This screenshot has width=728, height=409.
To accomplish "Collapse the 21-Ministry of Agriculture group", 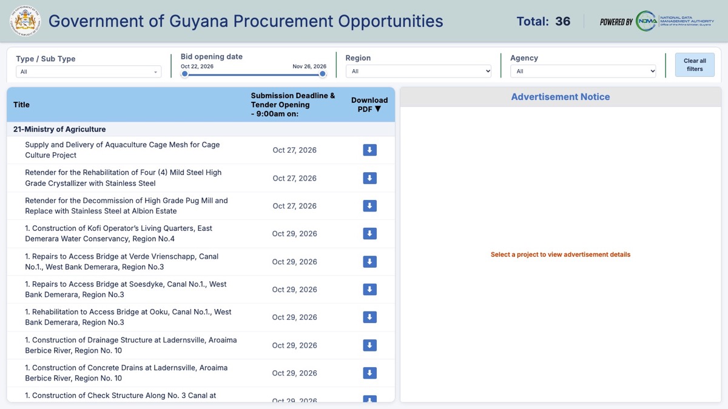I will pyautogui.click(x=201, y=129).
